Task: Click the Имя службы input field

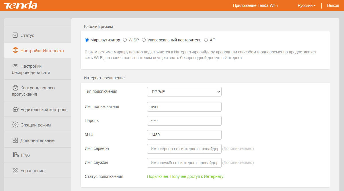Action: click(x=184, y=163)
